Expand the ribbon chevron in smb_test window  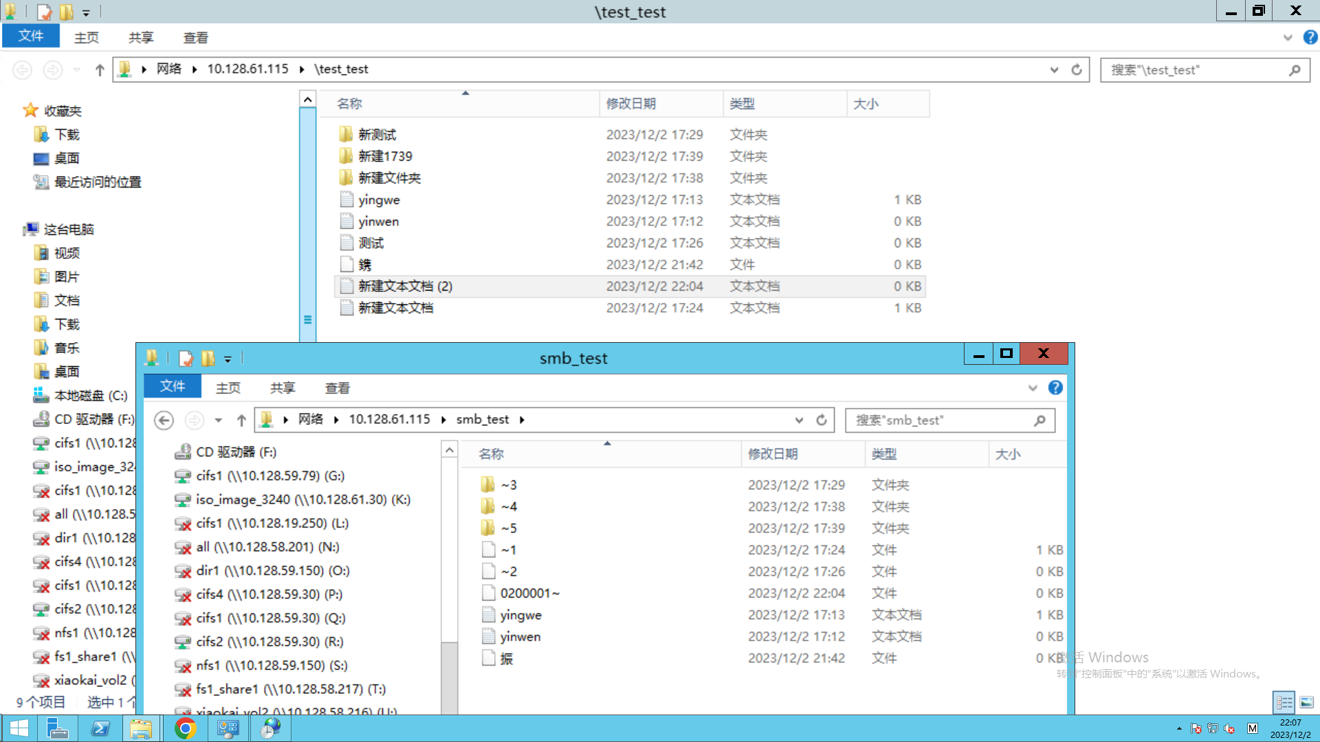pos(1032,388)
